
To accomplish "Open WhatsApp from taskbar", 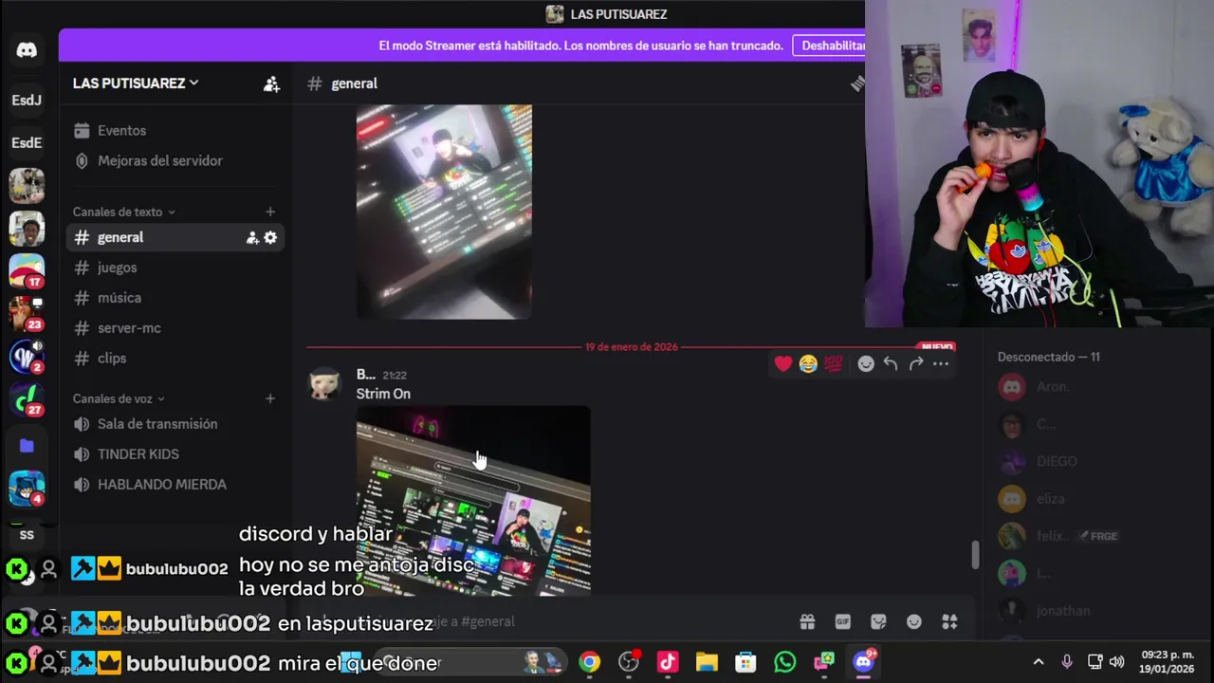I will pos(784,662).
